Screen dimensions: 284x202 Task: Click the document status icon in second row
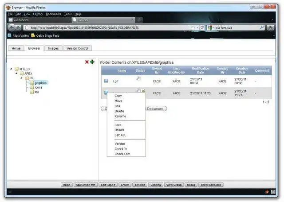pos(143,90)
